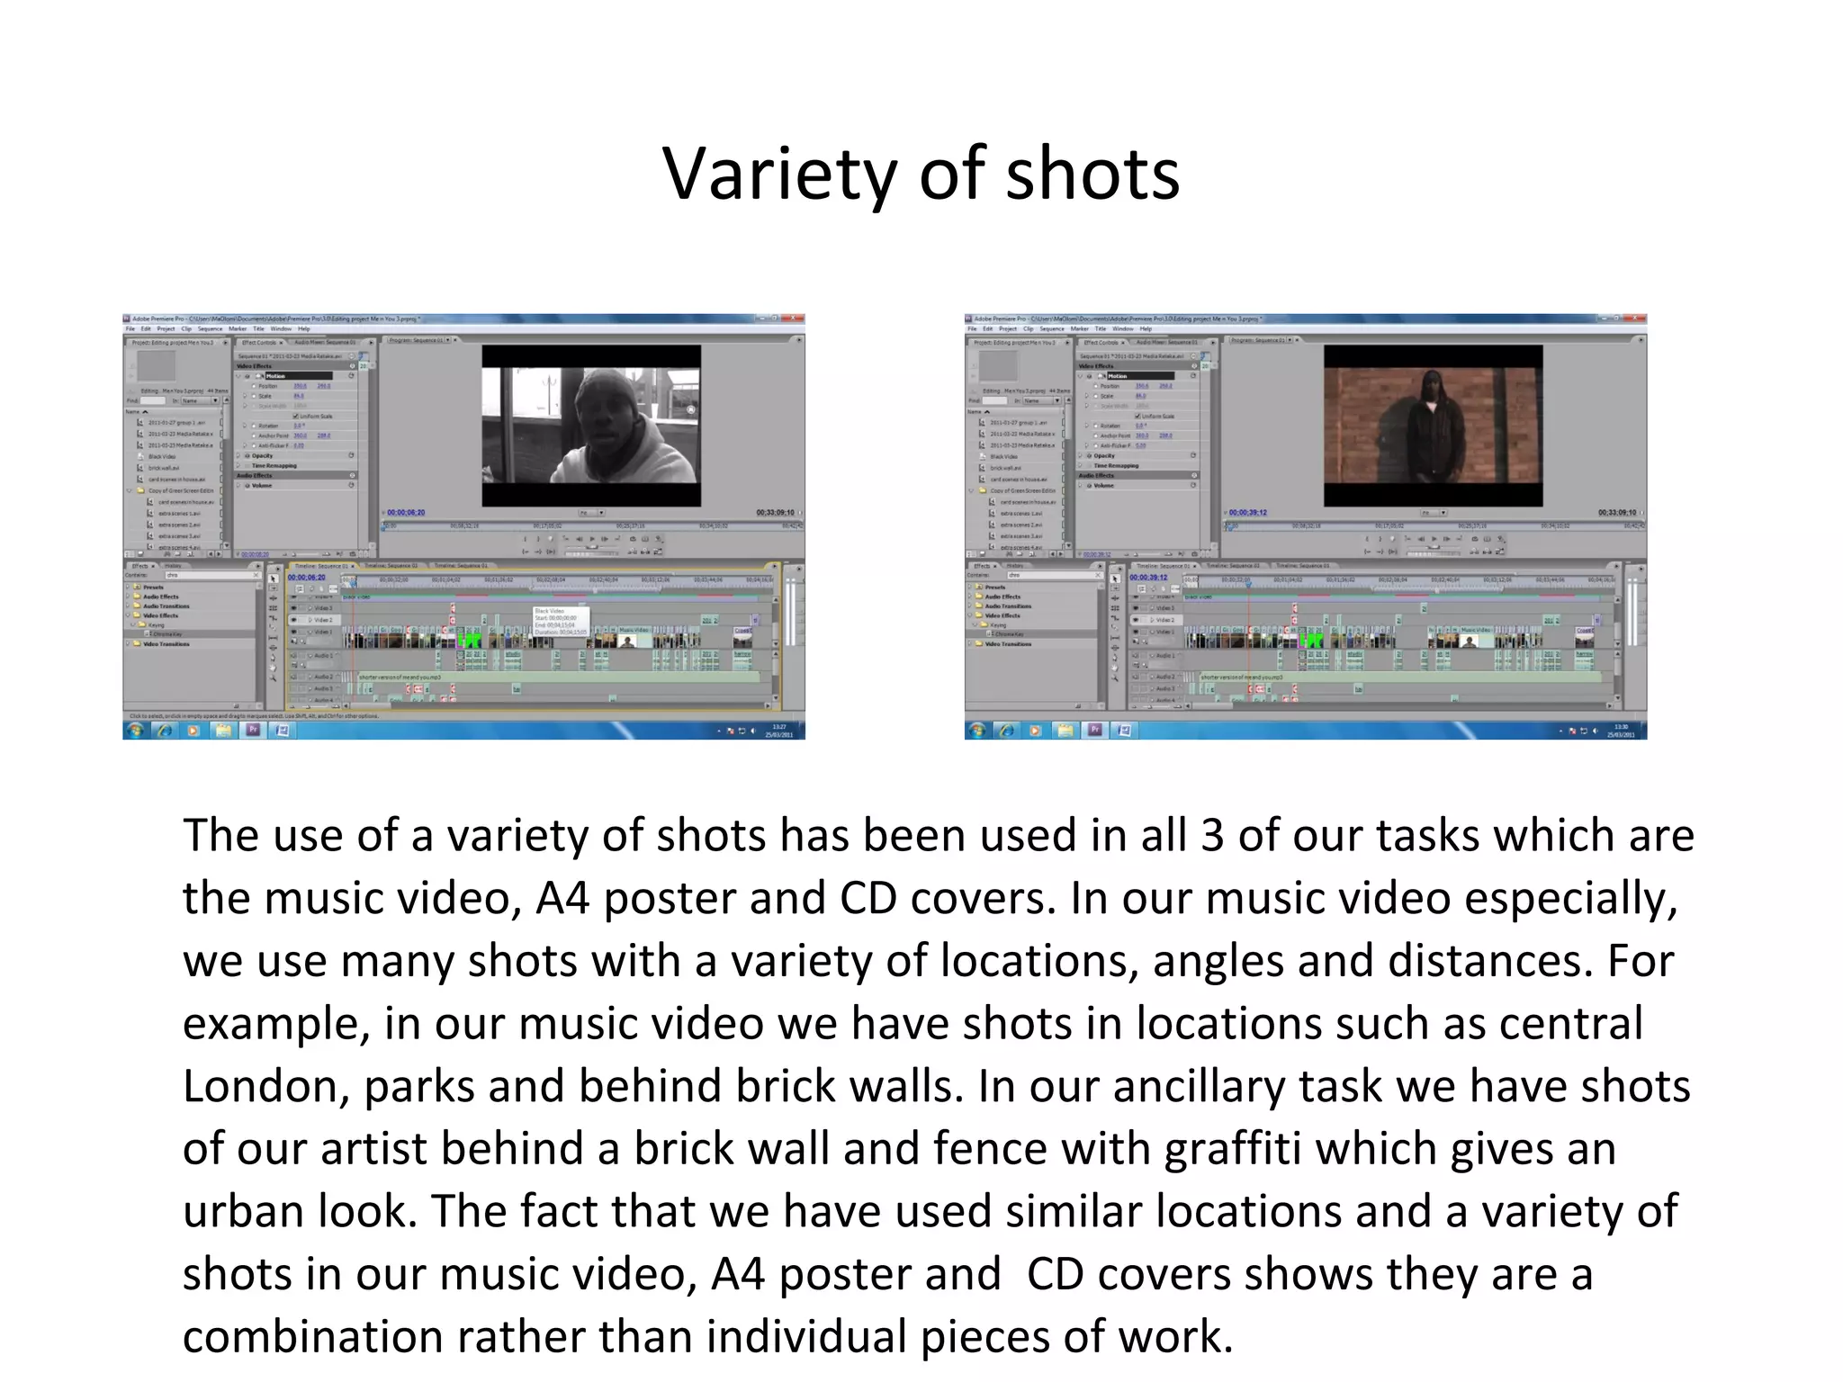Toggle Audio 2 speaker mute in right screenshot
1843x1382 pixels.
click(x=1136, y=677)
